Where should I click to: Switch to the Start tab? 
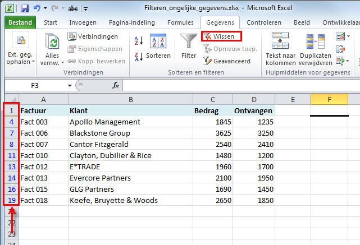coord(51,22)
